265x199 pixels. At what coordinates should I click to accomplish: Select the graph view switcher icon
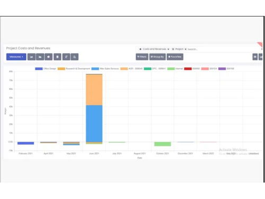[x=261, y=57]
